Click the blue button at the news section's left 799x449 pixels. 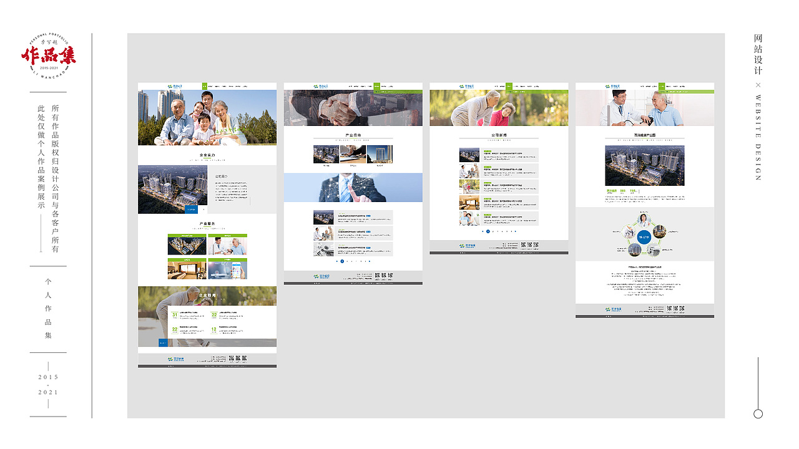point(163,342)
